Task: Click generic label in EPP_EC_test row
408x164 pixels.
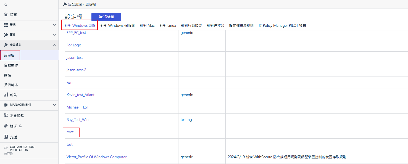Action: tap(187, 33)
